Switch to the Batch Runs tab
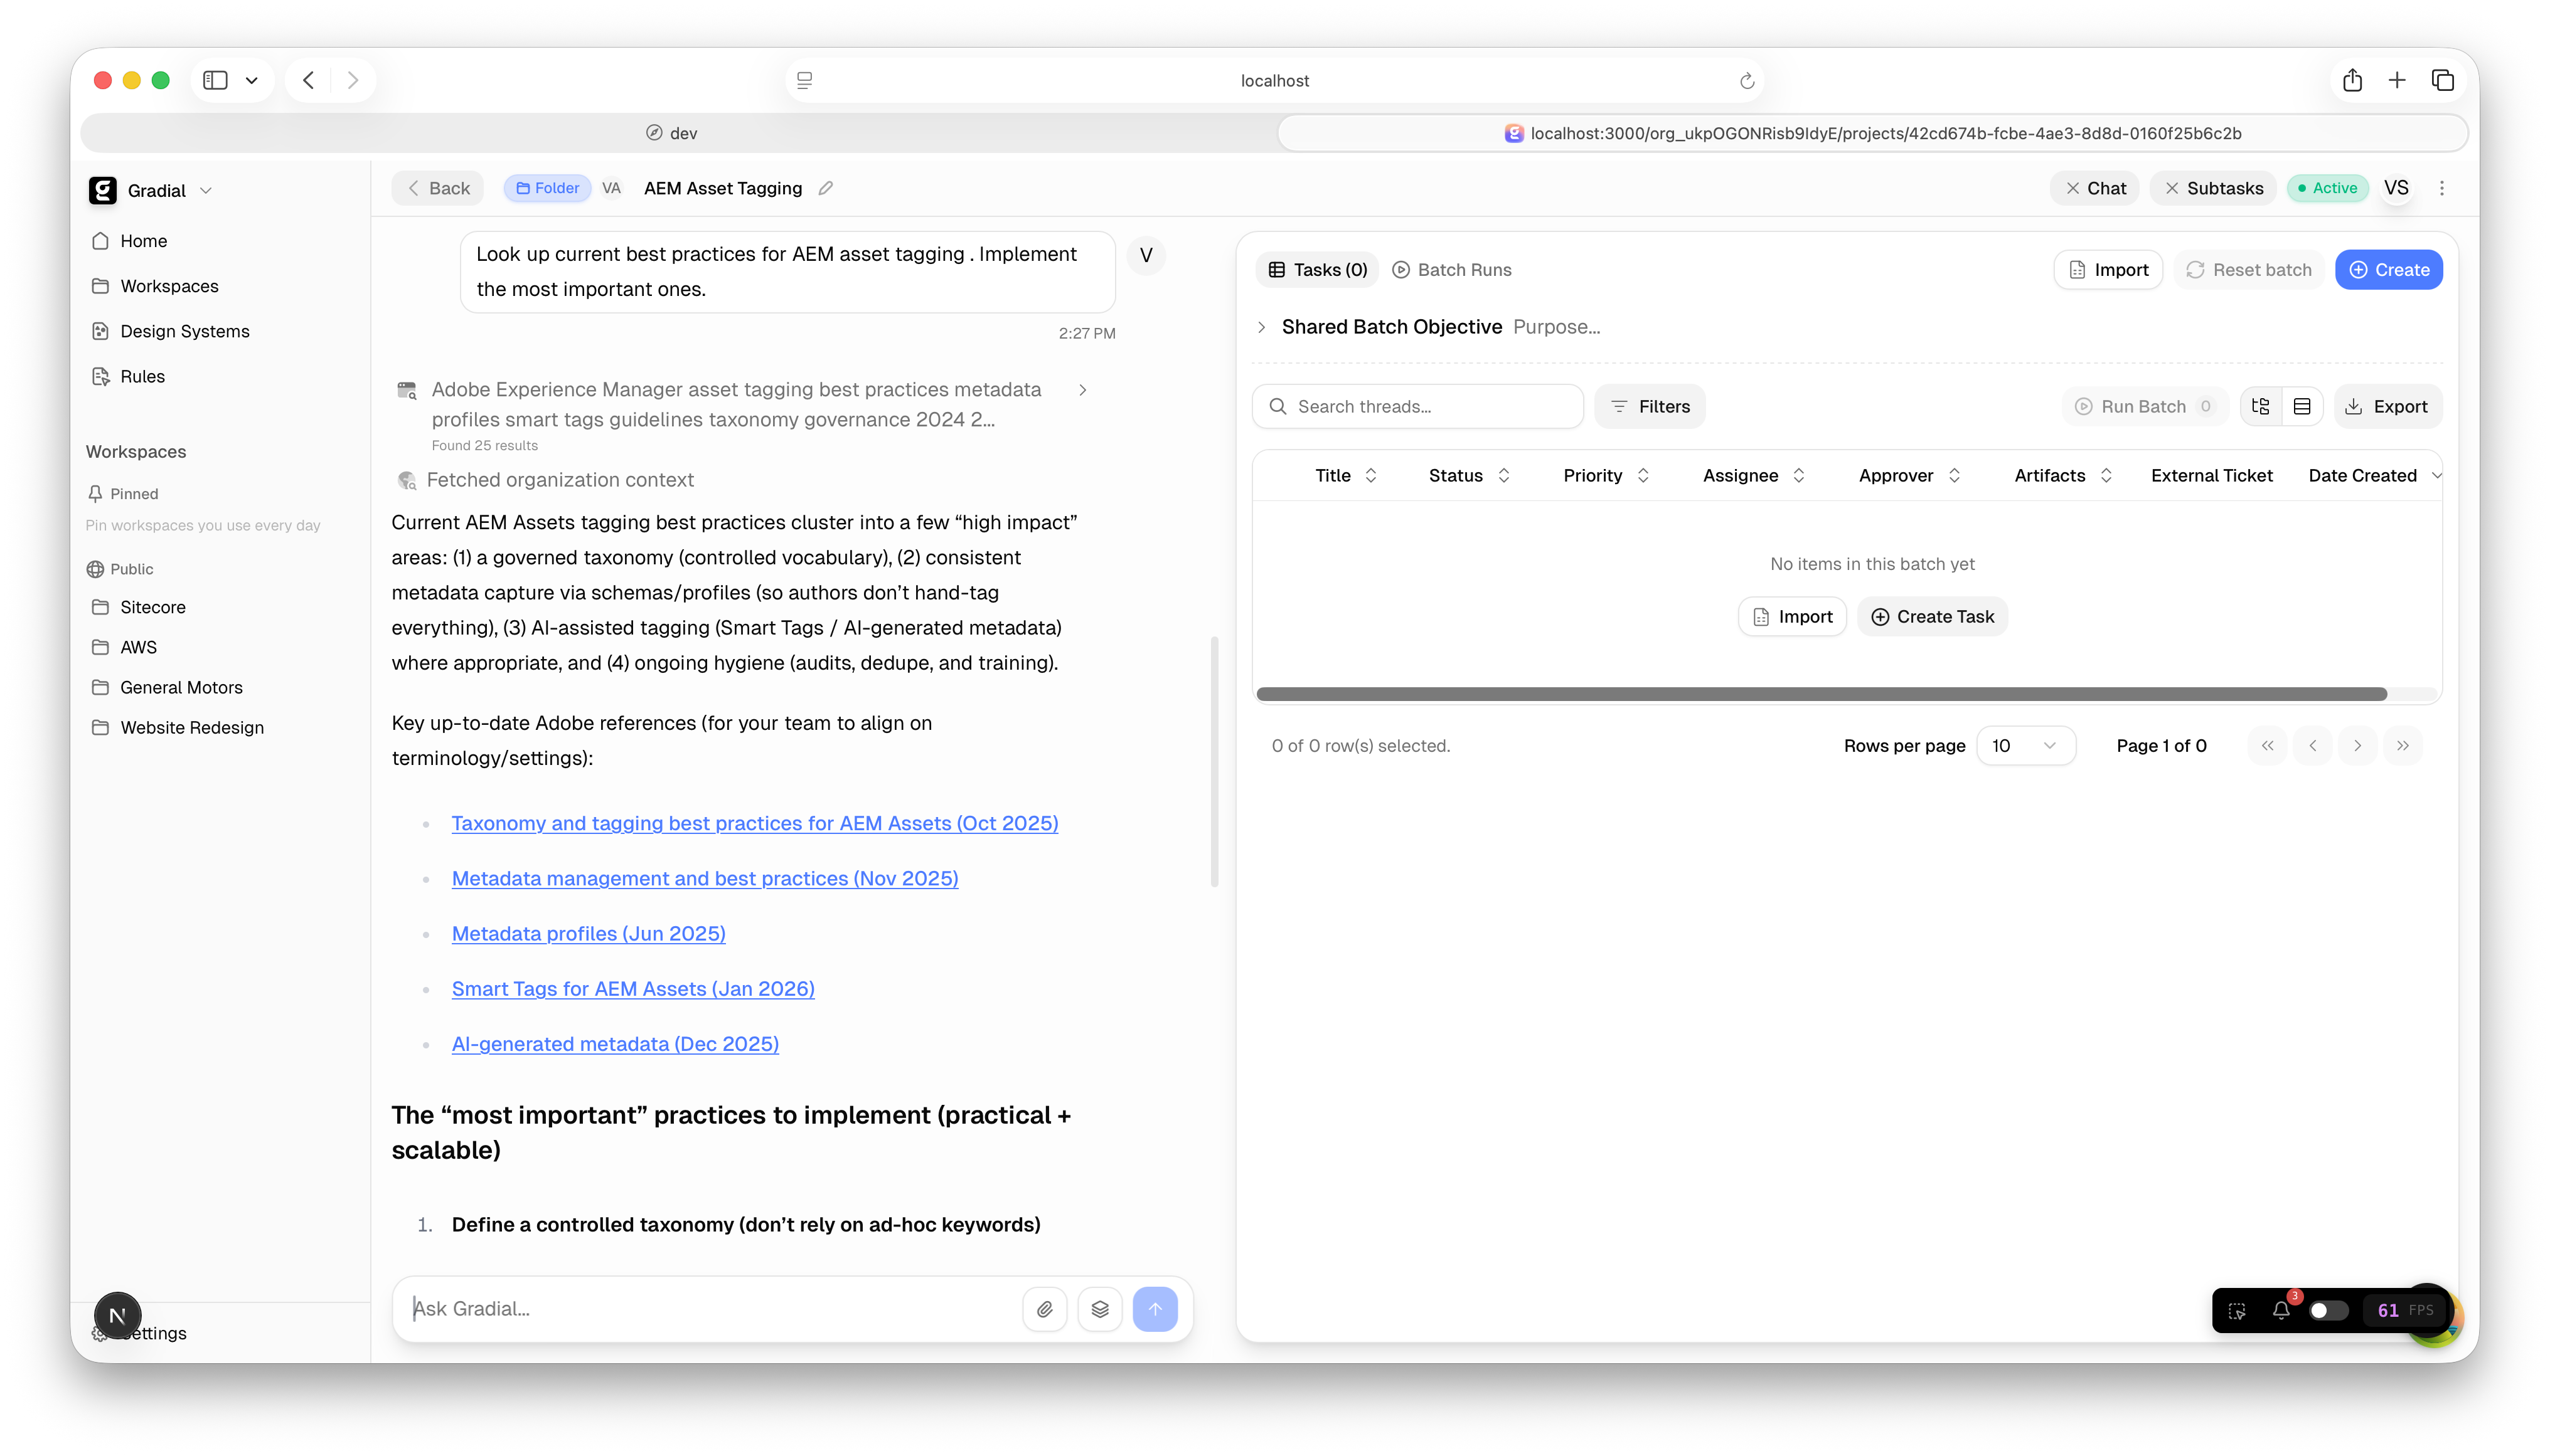 (x=1451, y=269)
